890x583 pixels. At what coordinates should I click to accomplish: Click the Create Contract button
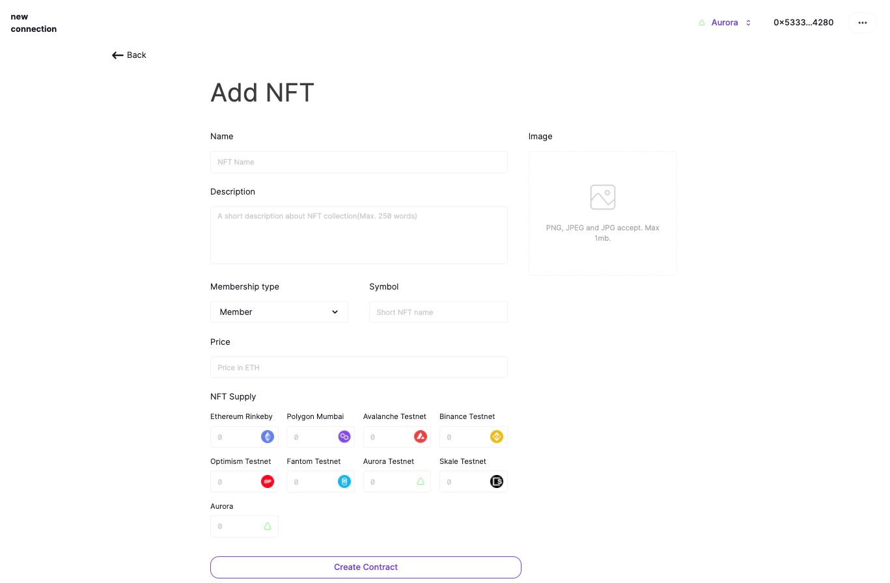366,567
